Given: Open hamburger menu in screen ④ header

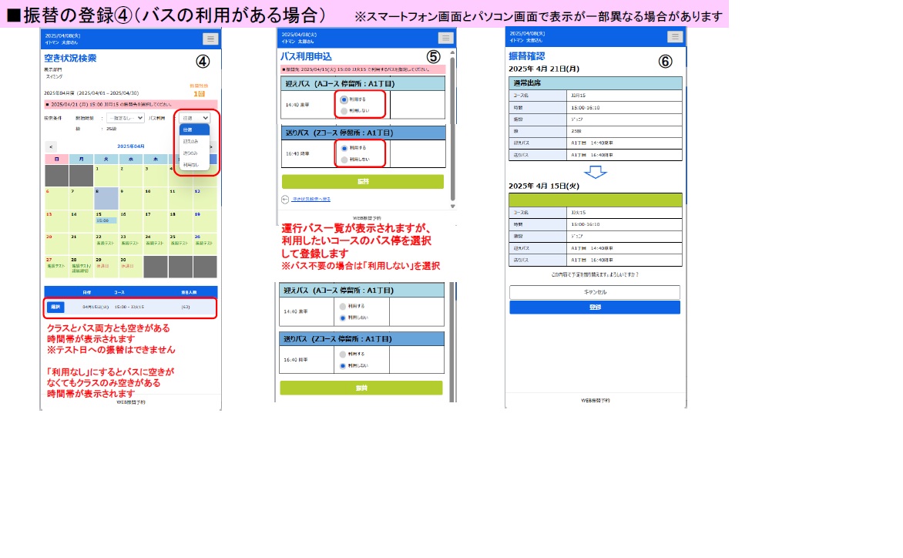Looking at the screenshot, I should coord(210,39).
